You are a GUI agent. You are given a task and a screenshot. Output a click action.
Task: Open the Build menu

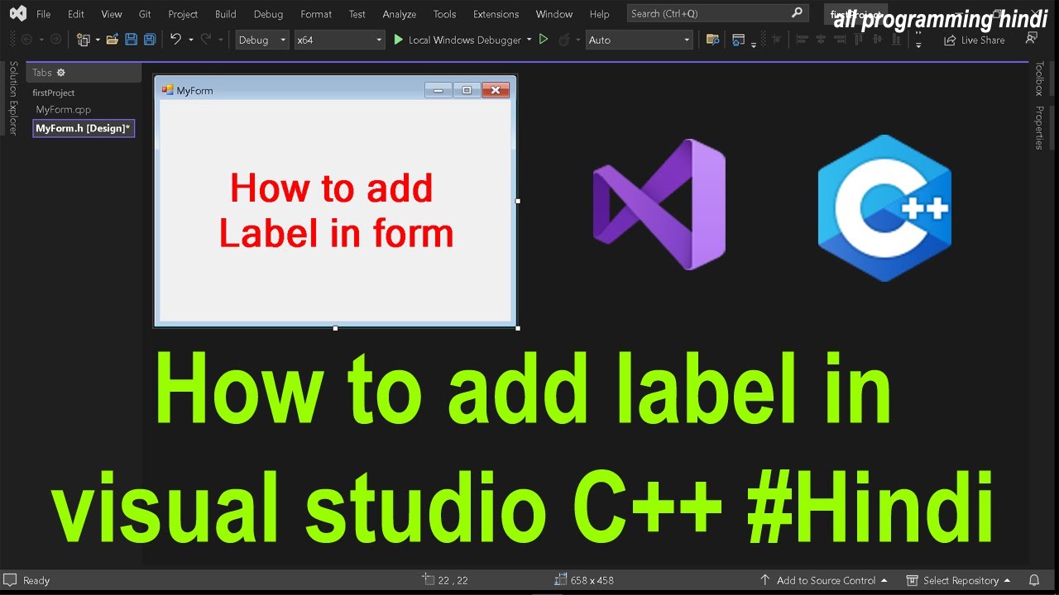225,14
